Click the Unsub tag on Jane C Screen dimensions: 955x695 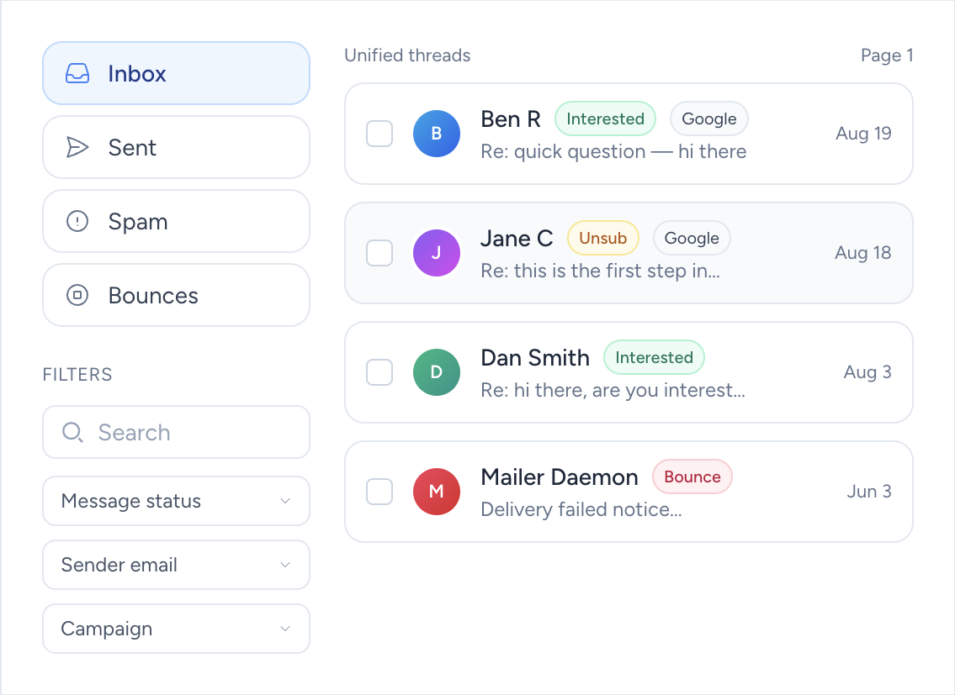click(x=602, y=239)
